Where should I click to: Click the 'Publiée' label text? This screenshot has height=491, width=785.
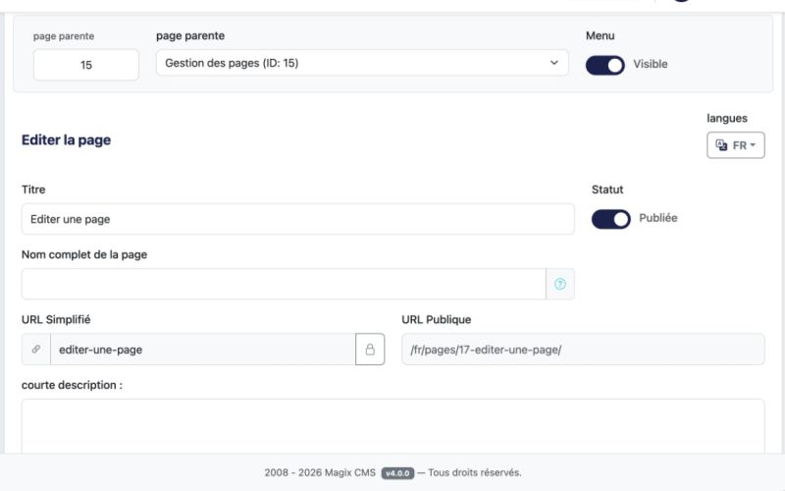(658, 218)
